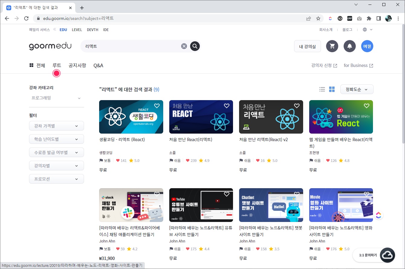Click the goormedu logo
The image size is (405, 269).
[50, 46]
